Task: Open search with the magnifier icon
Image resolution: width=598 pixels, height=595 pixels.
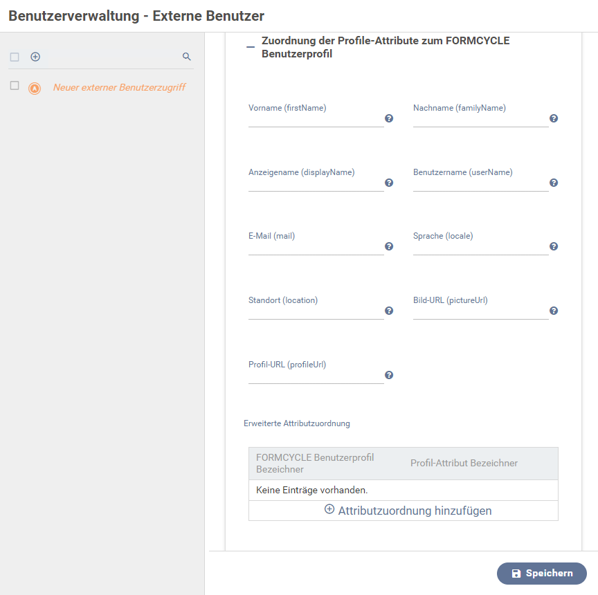Action: (x=186, y=57)
